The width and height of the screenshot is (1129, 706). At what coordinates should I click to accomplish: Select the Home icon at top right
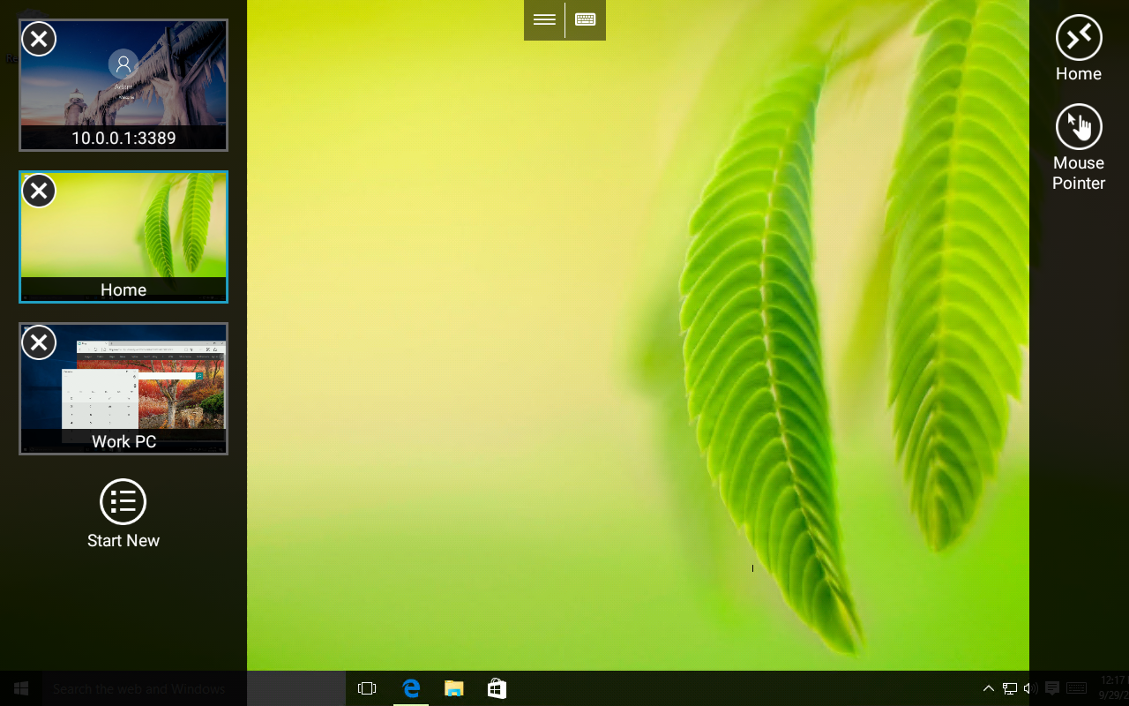[x=1078, y=37]
